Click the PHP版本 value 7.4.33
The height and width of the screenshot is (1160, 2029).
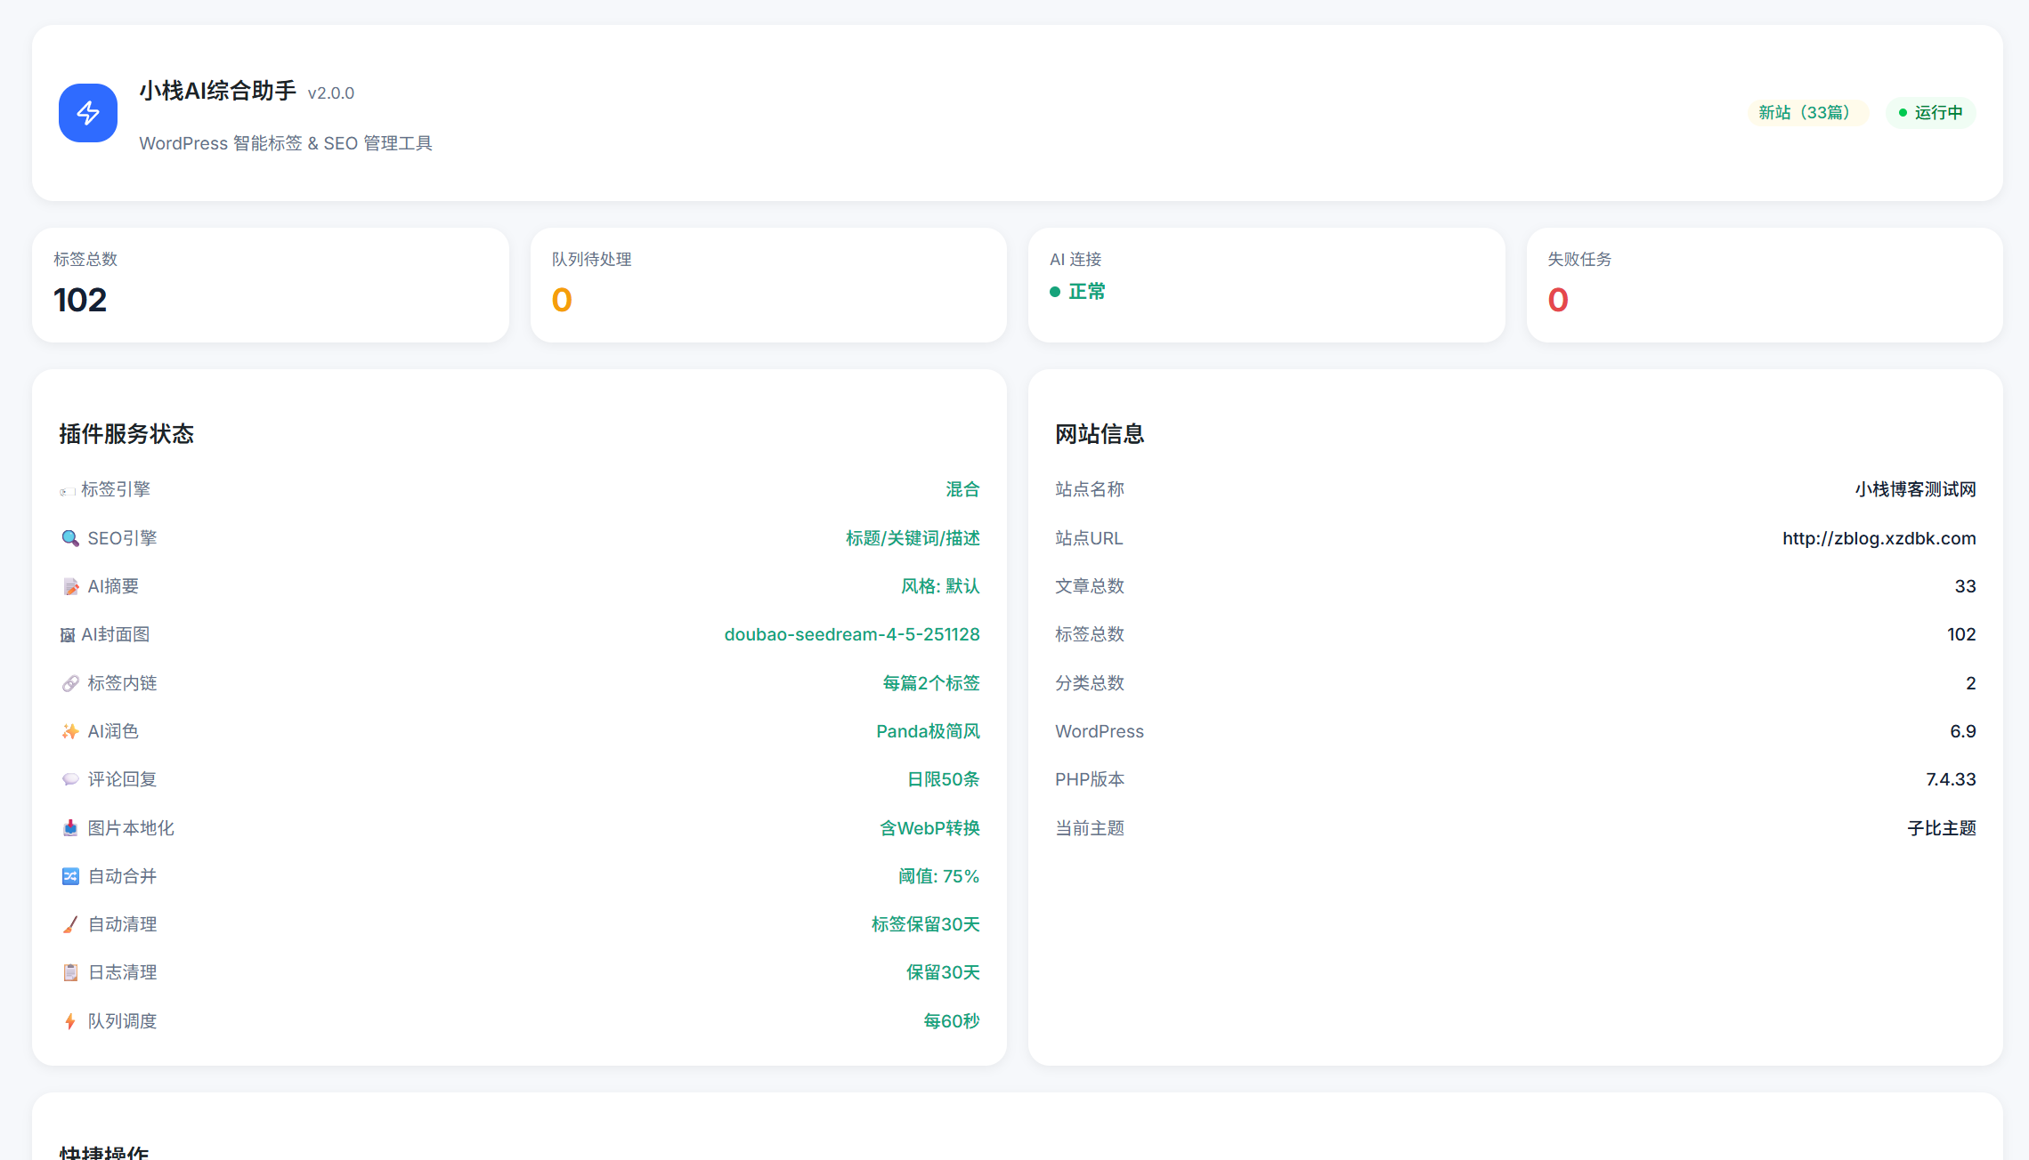[1951, 779]
